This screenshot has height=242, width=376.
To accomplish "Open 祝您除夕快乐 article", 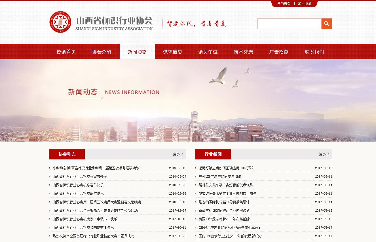I will pyautogui.click(x=78, y=193).
